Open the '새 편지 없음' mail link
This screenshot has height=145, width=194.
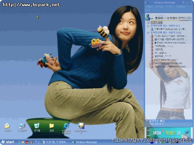[156, 22]
